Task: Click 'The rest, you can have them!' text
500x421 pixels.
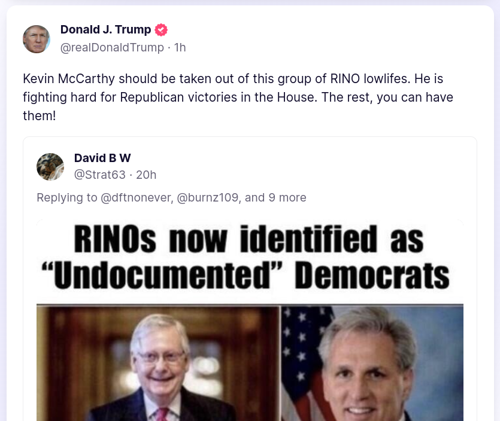Action: click(238, 106)
